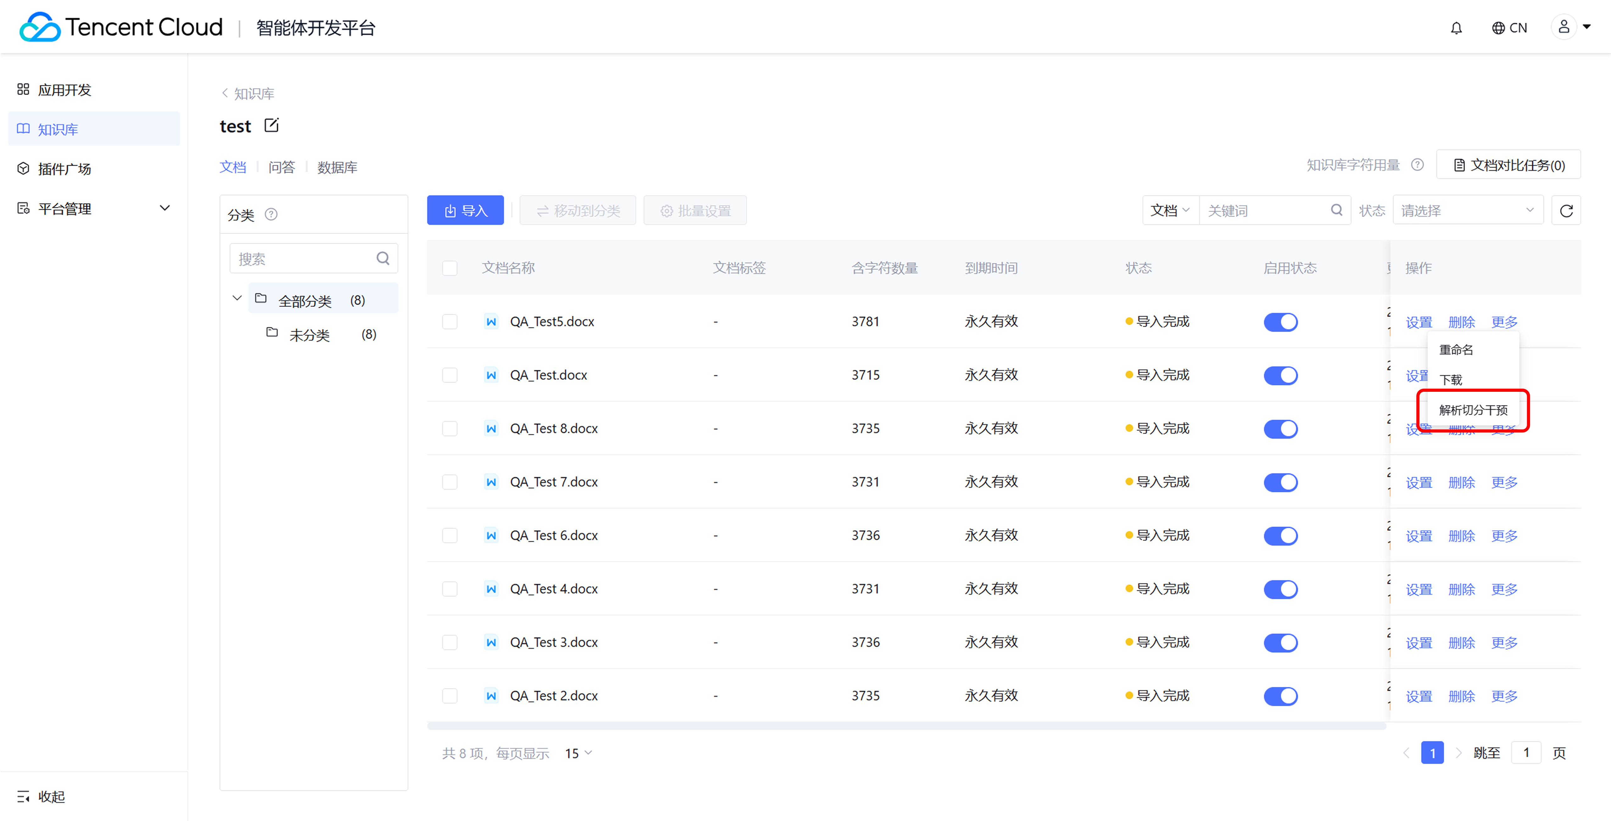This screenshot has height=821, width=1611.
Task: Click 删除 for QA_Test 4.docx
Action: coord(1462,590)
